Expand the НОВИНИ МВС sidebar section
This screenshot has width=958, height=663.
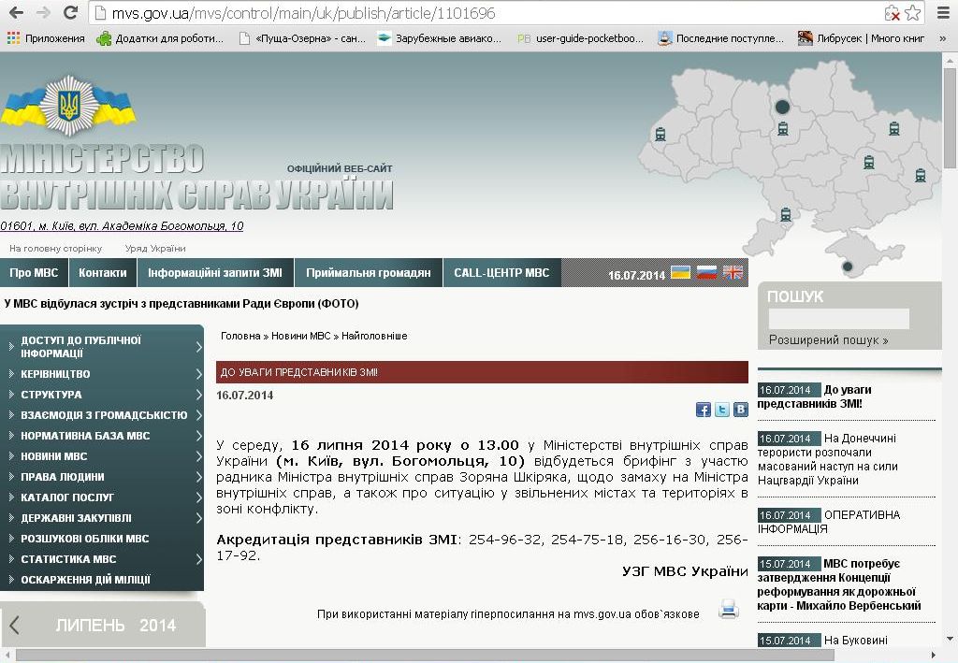[x=199, y=456]
